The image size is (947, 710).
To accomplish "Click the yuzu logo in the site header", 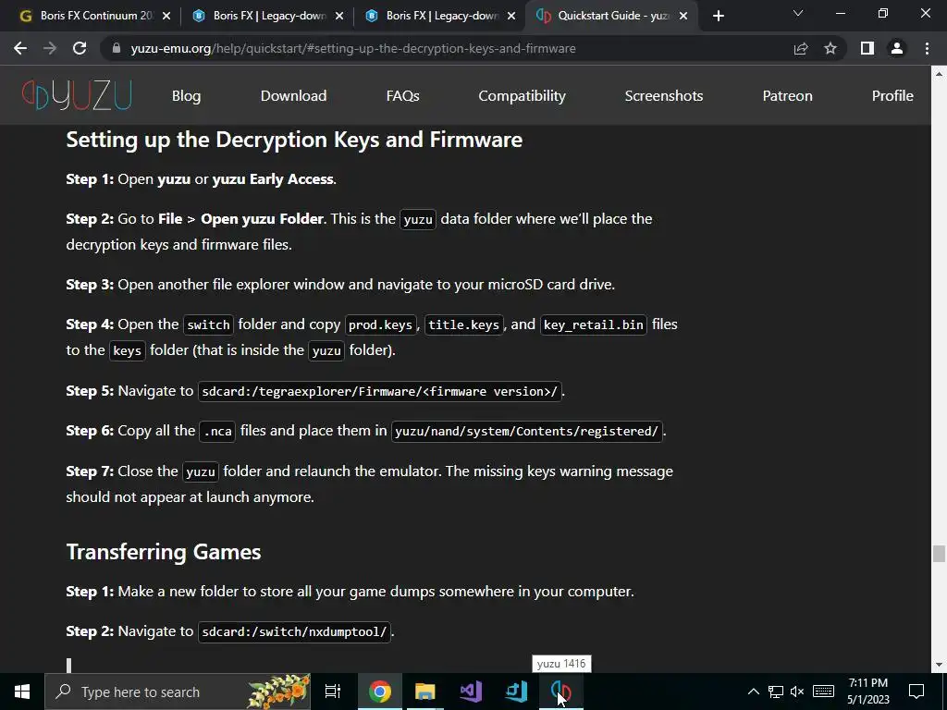I will tap(77, 95).
